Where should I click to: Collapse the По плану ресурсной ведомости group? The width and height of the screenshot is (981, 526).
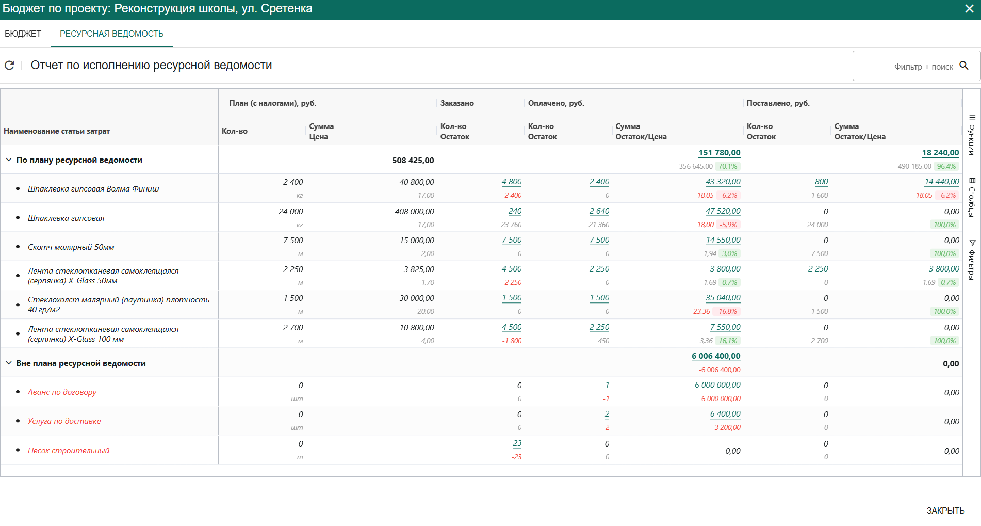point(9,160)
